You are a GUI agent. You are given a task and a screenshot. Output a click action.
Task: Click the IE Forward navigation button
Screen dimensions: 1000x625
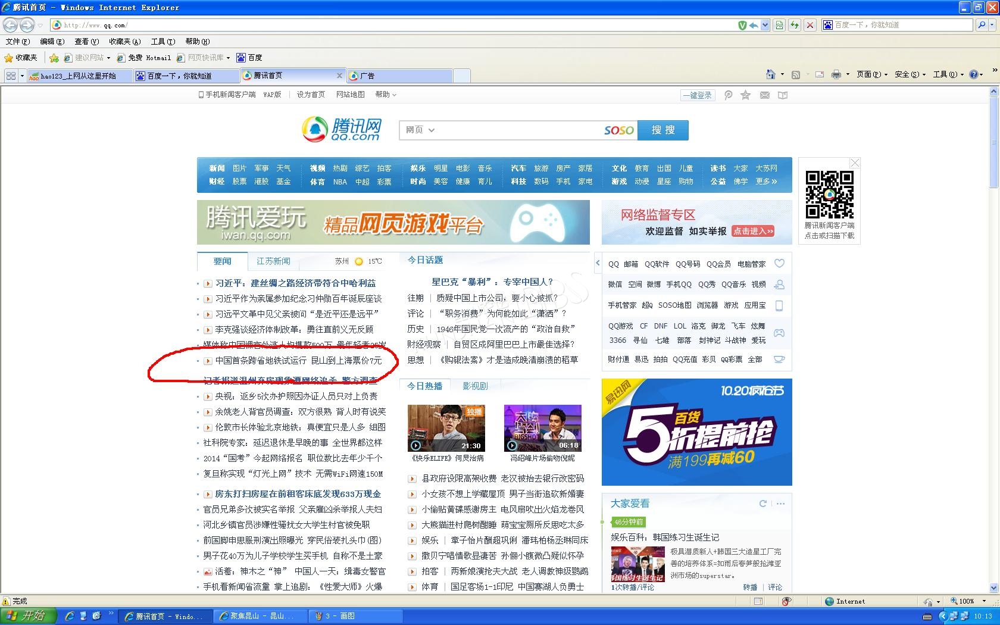26,25
